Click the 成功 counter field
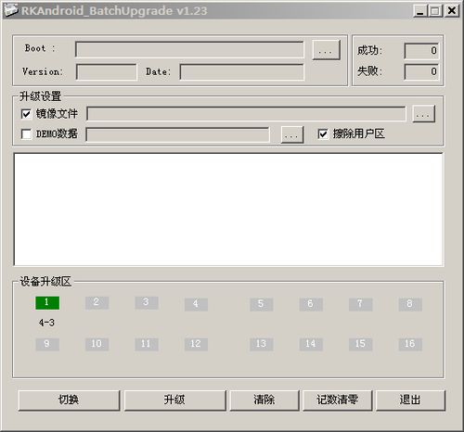Screen dimensions: 464x432 pyautogui.click(x=421, y=50)
